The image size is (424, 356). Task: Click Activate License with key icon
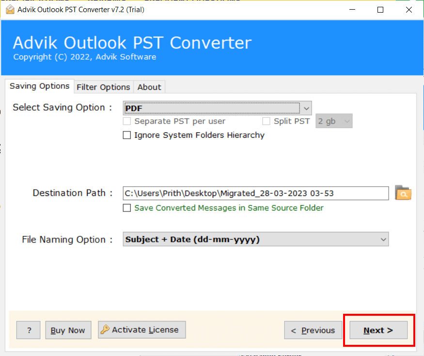141,330
